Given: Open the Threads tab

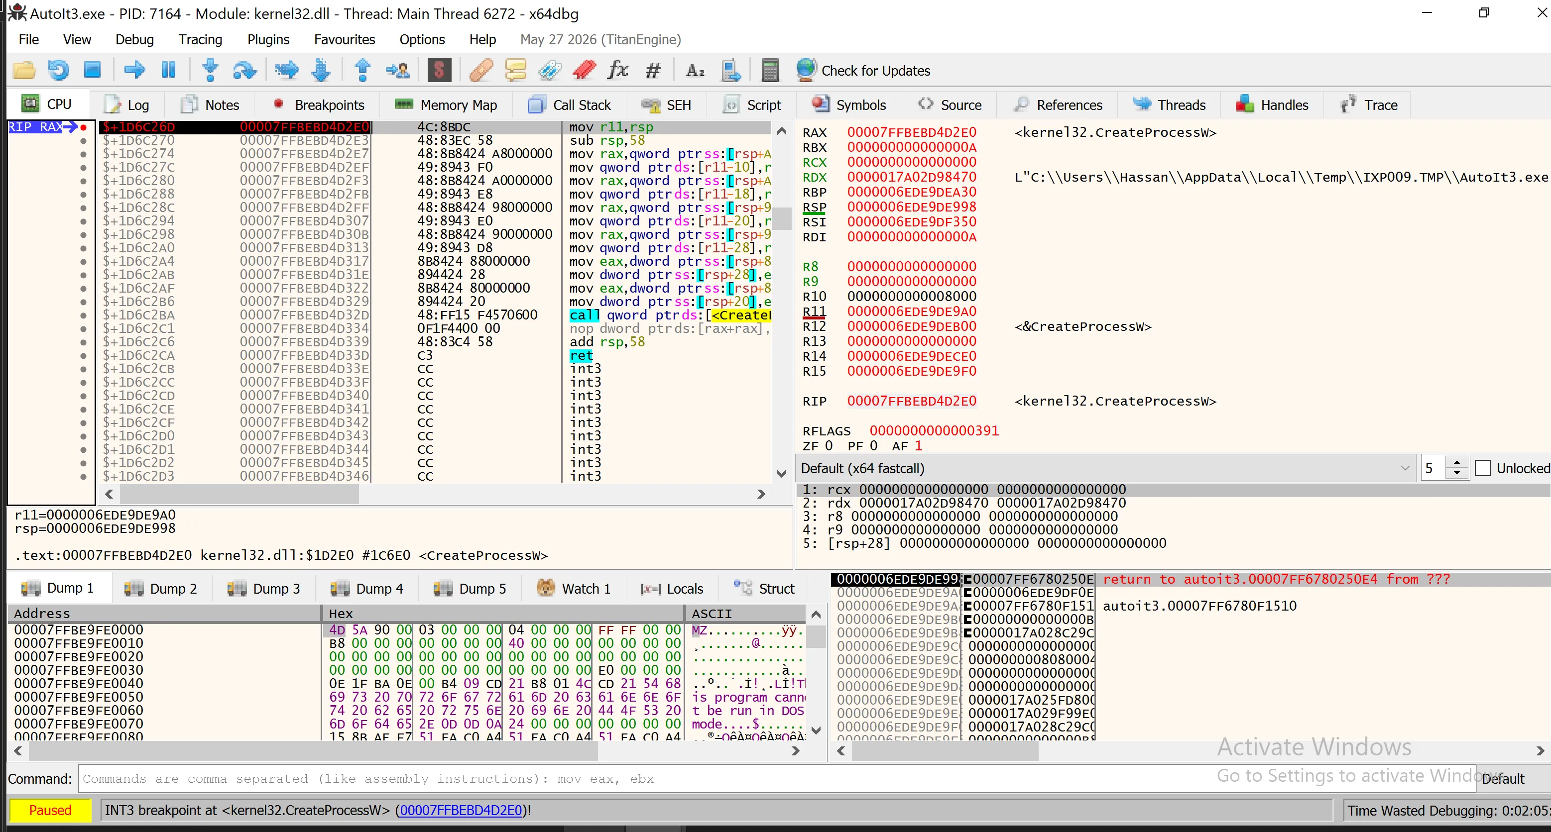Looking at the screenshot, I should click(1169, 105).
